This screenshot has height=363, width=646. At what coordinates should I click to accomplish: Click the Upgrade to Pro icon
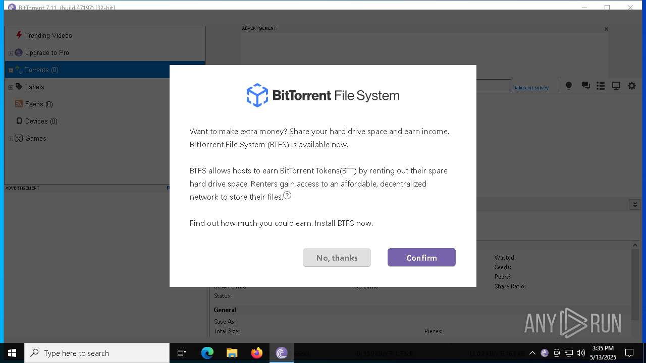[x=19, y=52]
